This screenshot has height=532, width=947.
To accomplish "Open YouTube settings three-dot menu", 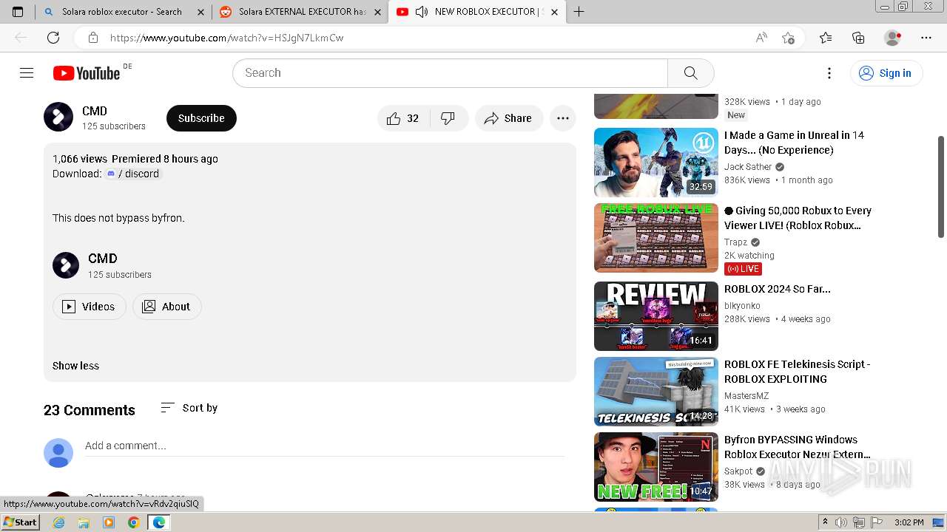I will [x=829, y=72].
